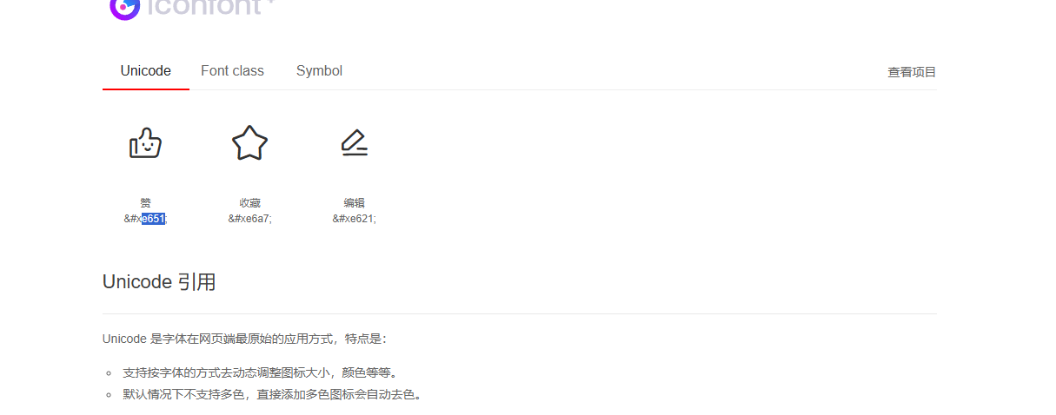Click the paragraph starting Unicode 是字体

(x=245, y=339)
